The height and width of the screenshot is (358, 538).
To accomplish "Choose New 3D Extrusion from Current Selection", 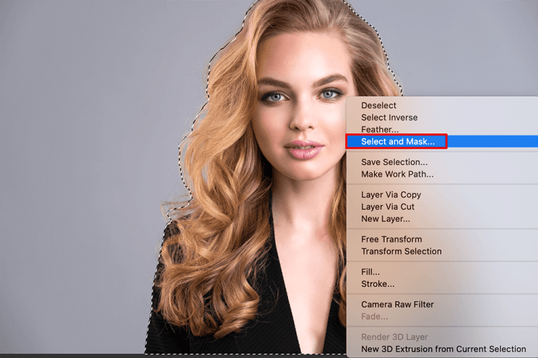I will (x=443, y=349).
